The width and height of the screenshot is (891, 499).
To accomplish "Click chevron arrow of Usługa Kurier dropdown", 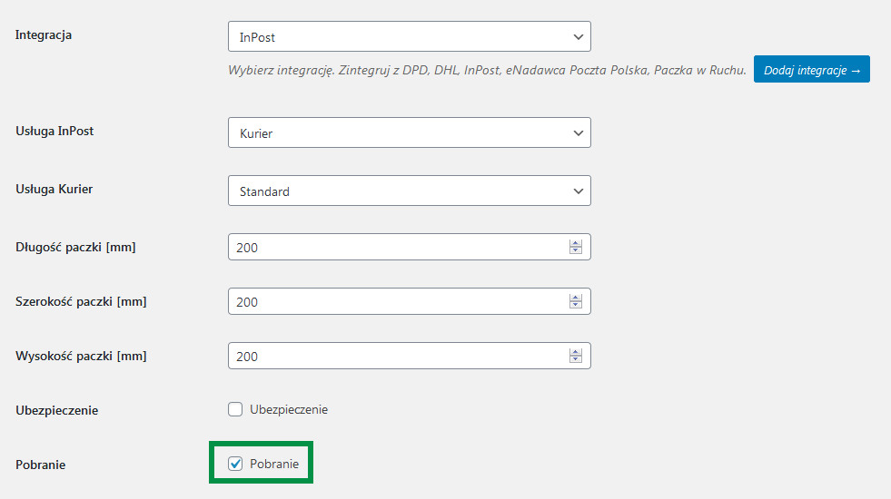I will click(579, 191).
